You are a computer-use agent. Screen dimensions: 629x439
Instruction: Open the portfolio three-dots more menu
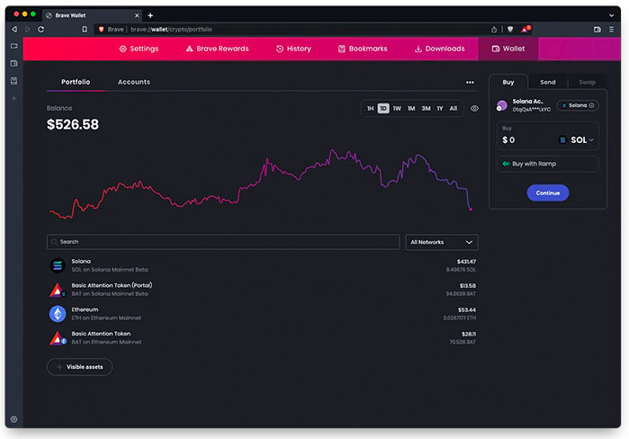click(x=470, y=82)
